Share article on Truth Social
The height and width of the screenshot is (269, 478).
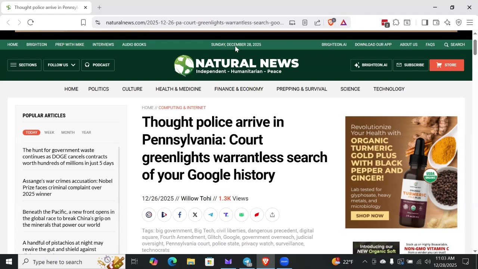226,214
